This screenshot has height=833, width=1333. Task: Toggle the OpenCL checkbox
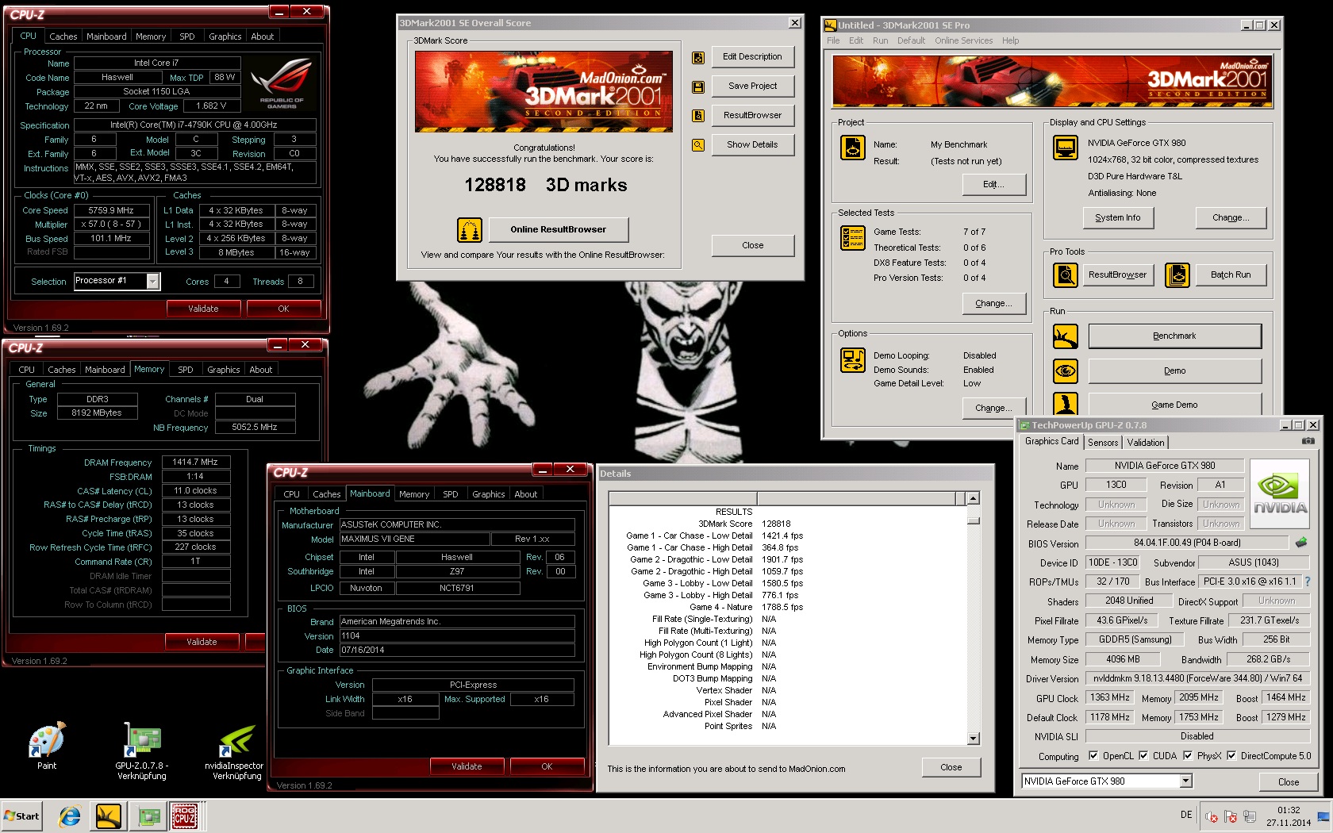coord(1093,756)
